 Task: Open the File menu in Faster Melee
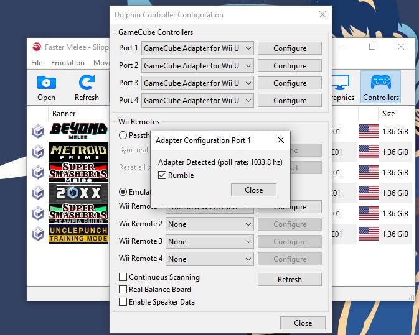pos(37,63)
